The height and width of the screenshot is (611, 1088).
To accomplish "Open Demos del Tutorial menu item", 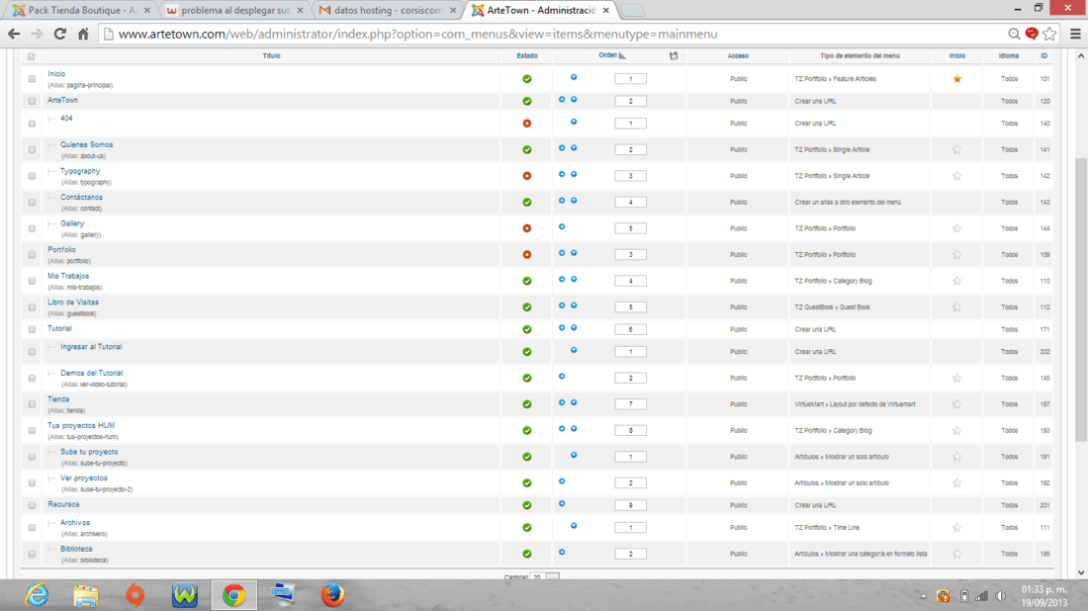I will (92, 373).
